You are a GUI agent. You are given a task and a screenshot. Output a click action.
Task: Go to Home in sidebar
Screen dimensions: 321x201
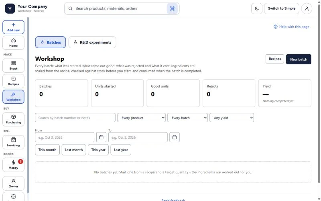(13, 43)
